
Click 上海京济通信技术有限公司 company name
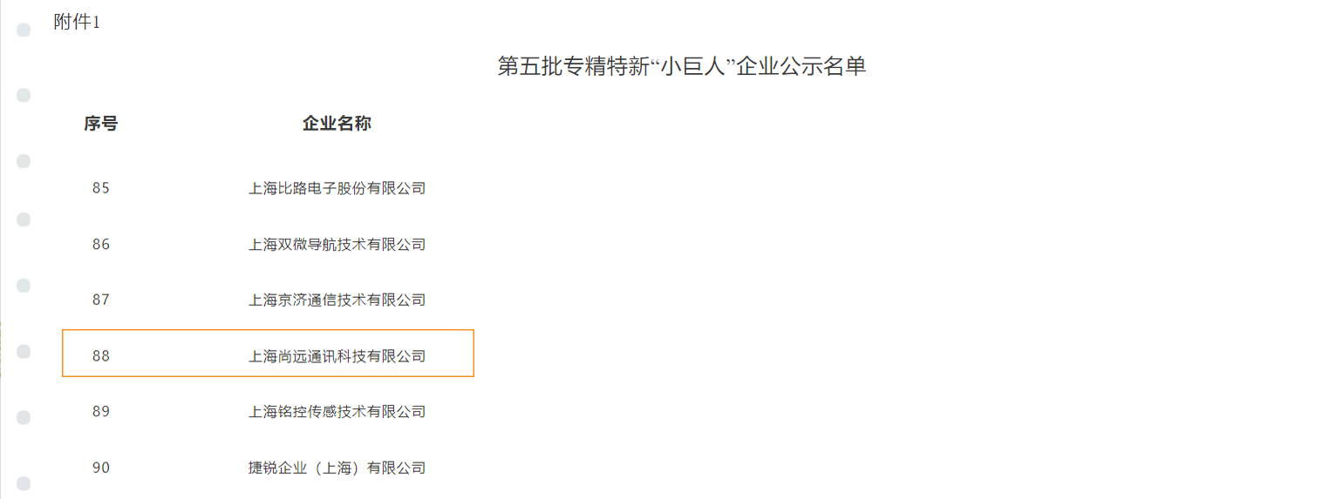337,300
